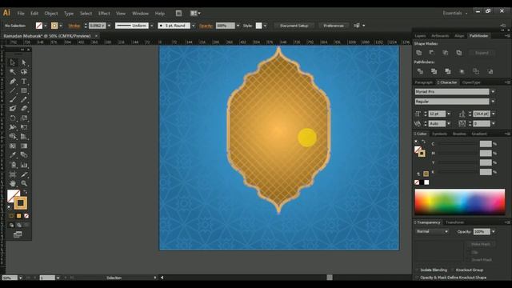Screen dimensions: 512x288
Task: Open the Essentials workspace switcher
Action: point(455,13)
